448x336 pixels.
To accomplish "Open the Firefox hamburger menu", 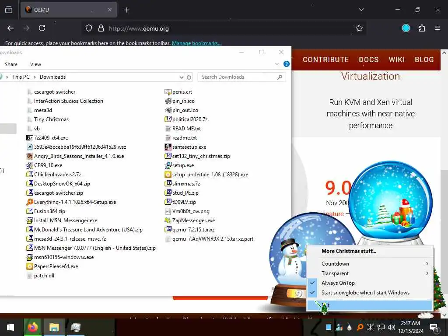I will point(437,28).
